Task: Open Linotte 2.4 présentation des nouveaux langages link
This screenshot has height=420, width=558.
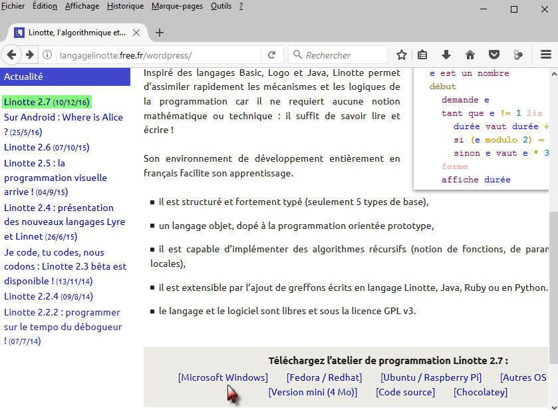Action: tap(65, 222)
